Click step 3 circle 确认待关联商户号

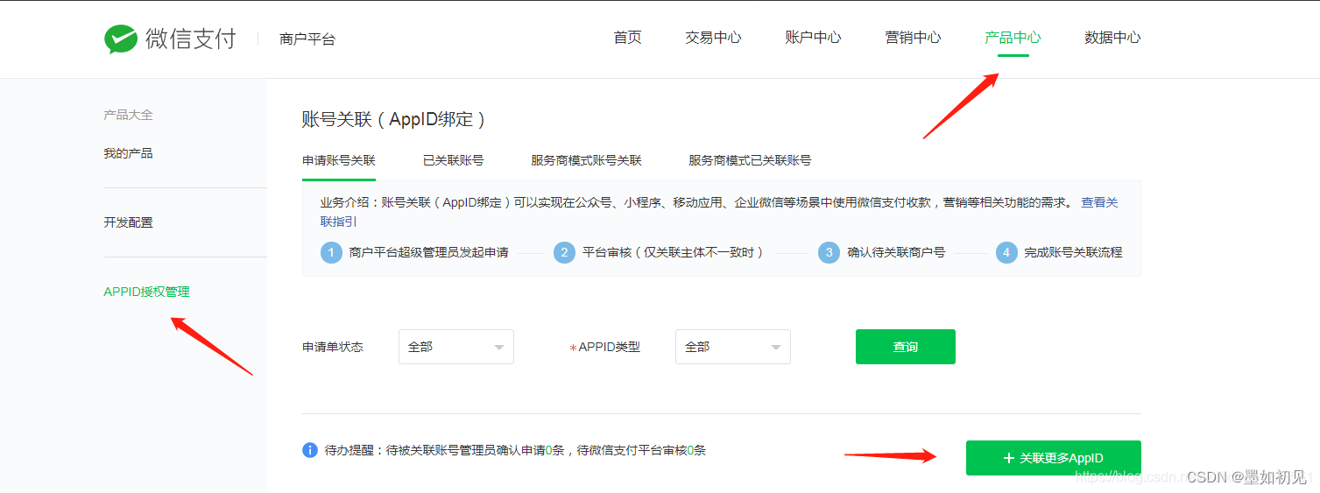(829, 252)
